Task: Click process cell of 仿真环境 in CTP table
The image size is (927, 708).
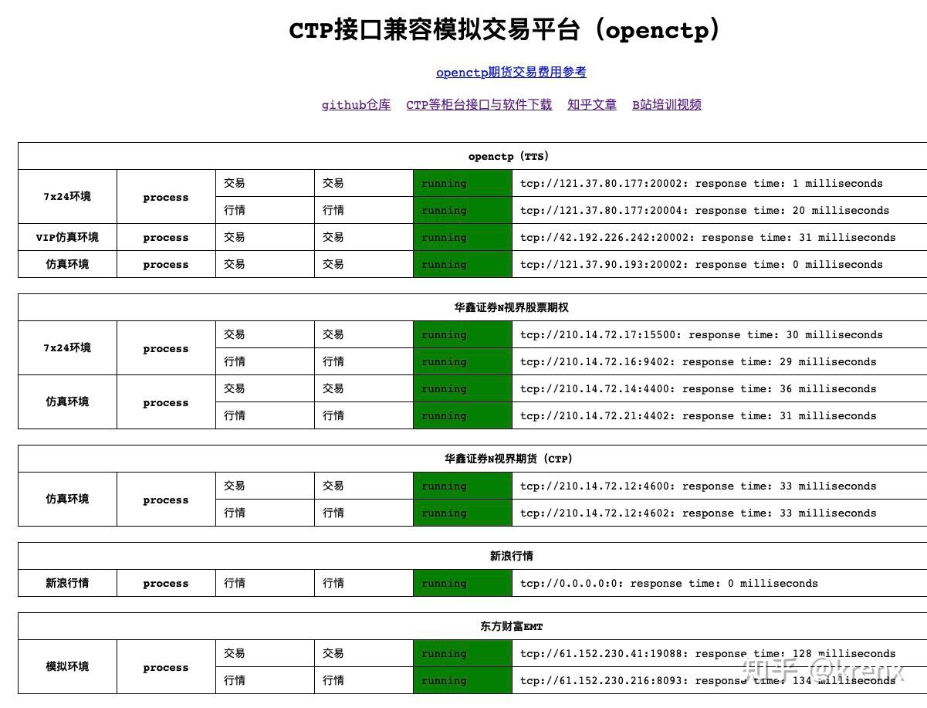Action: [165, 499]
